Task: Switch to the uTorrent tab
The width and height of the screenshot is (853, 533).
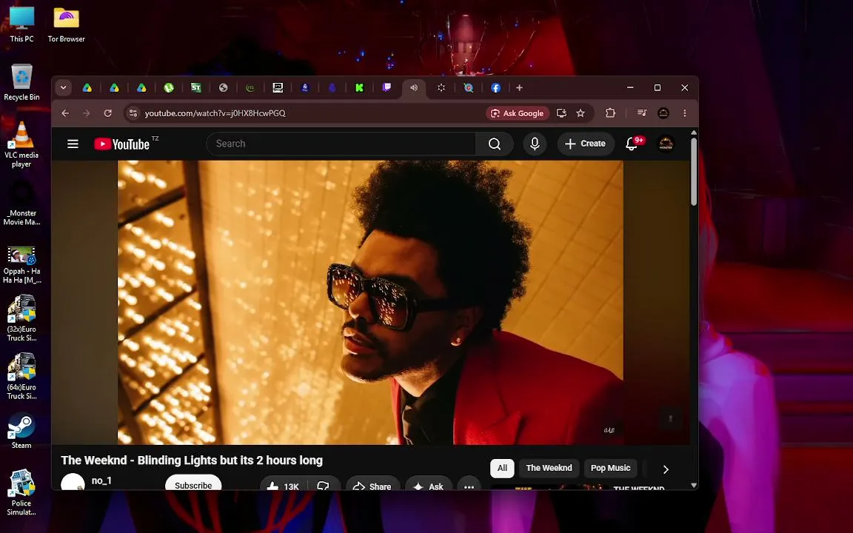Action: pyautogui.click(x=169, y=87)
